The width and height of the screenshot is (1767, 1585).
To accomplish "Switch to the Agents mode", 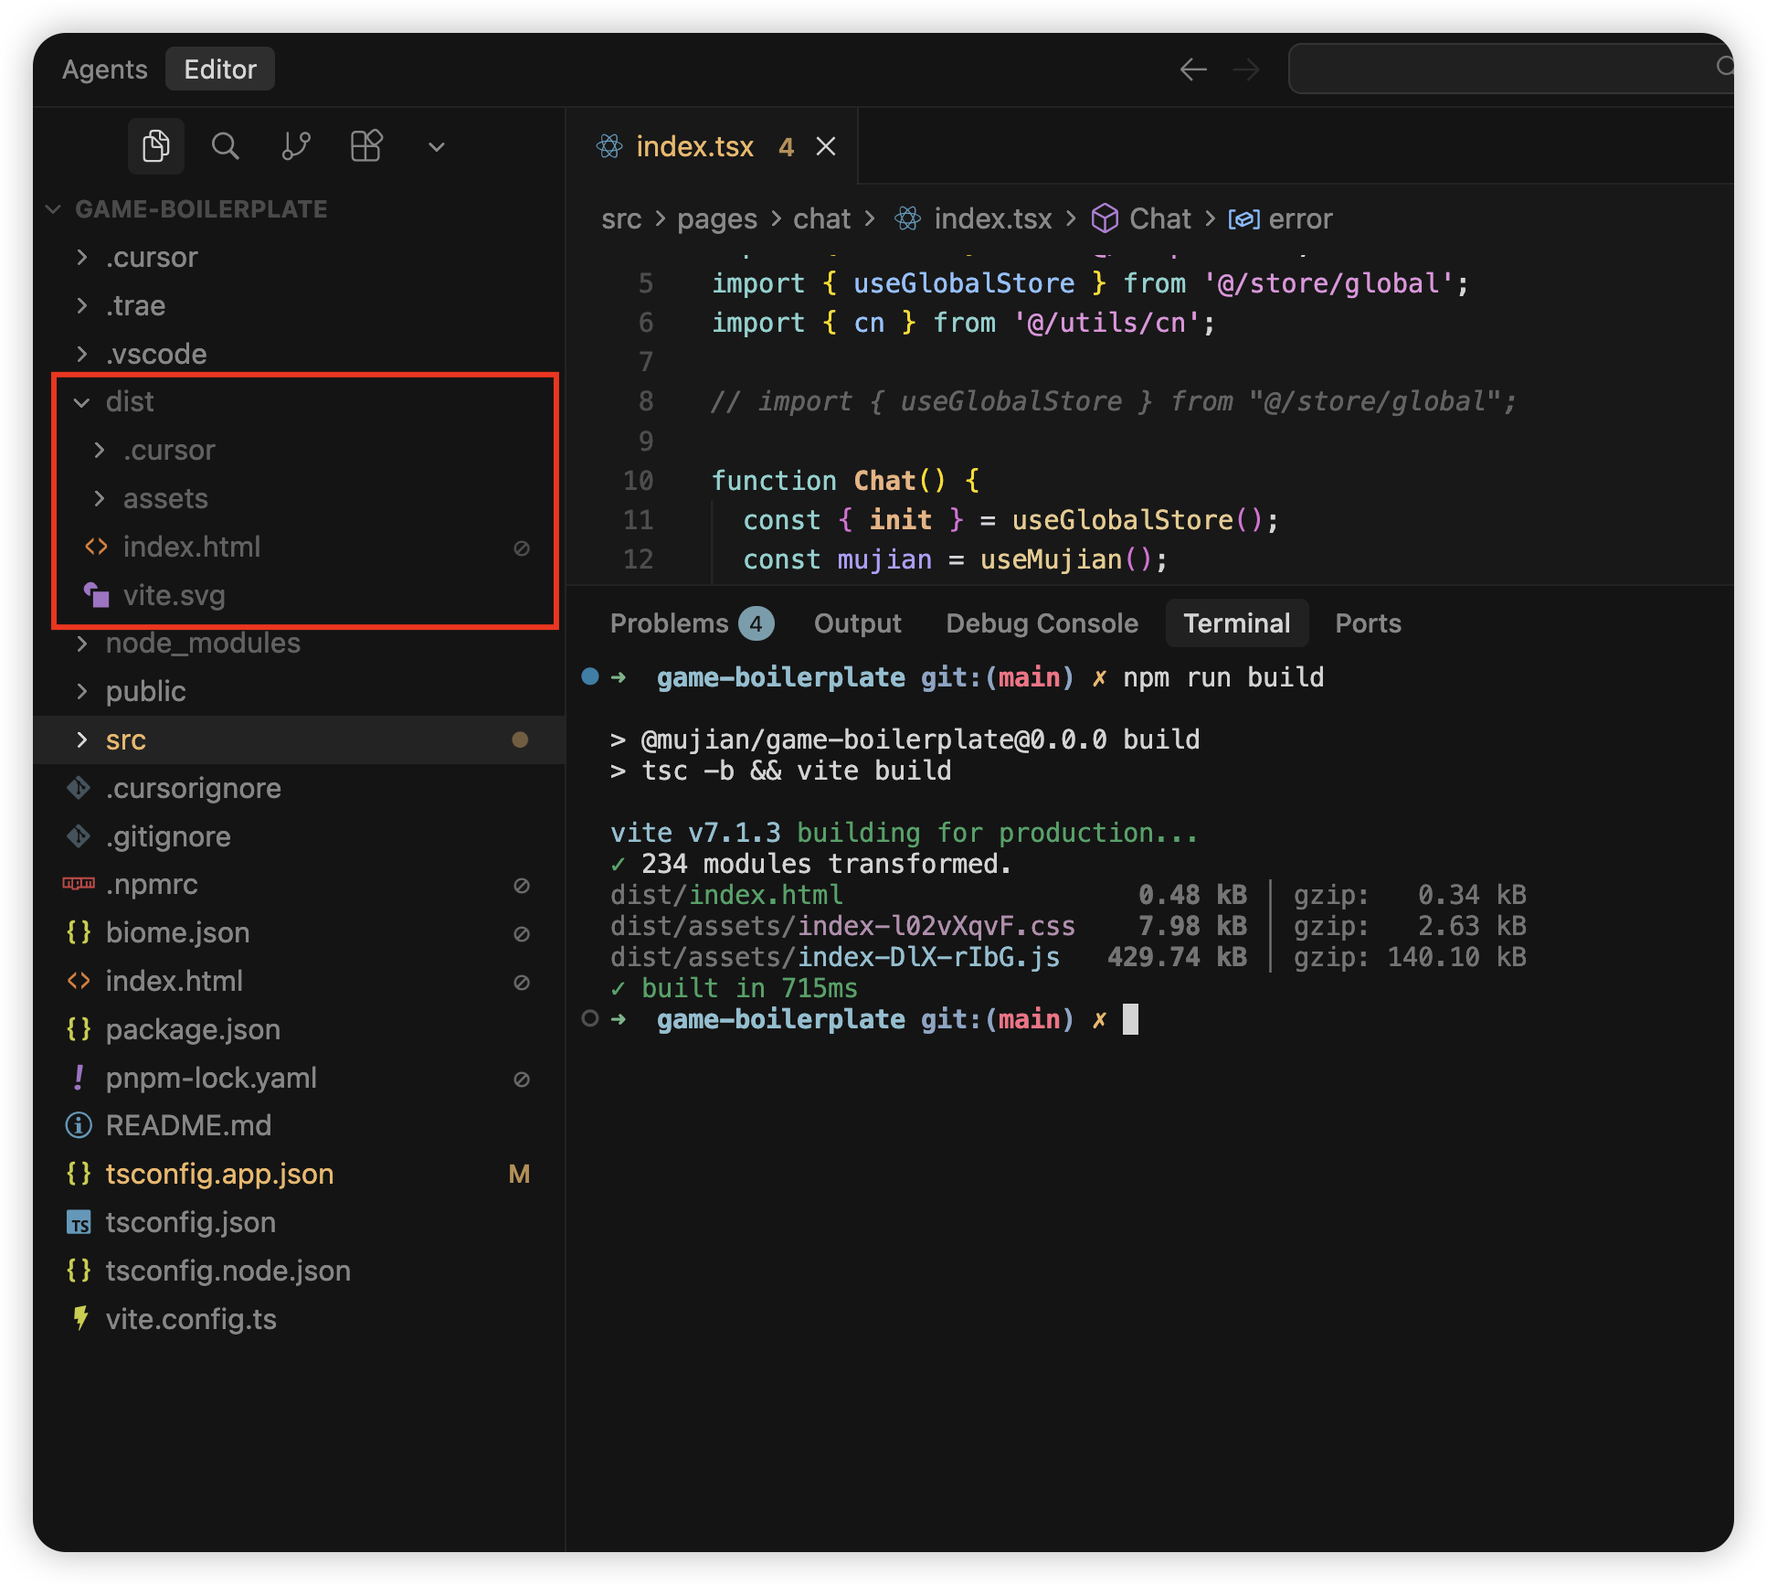I will point(105,69).
